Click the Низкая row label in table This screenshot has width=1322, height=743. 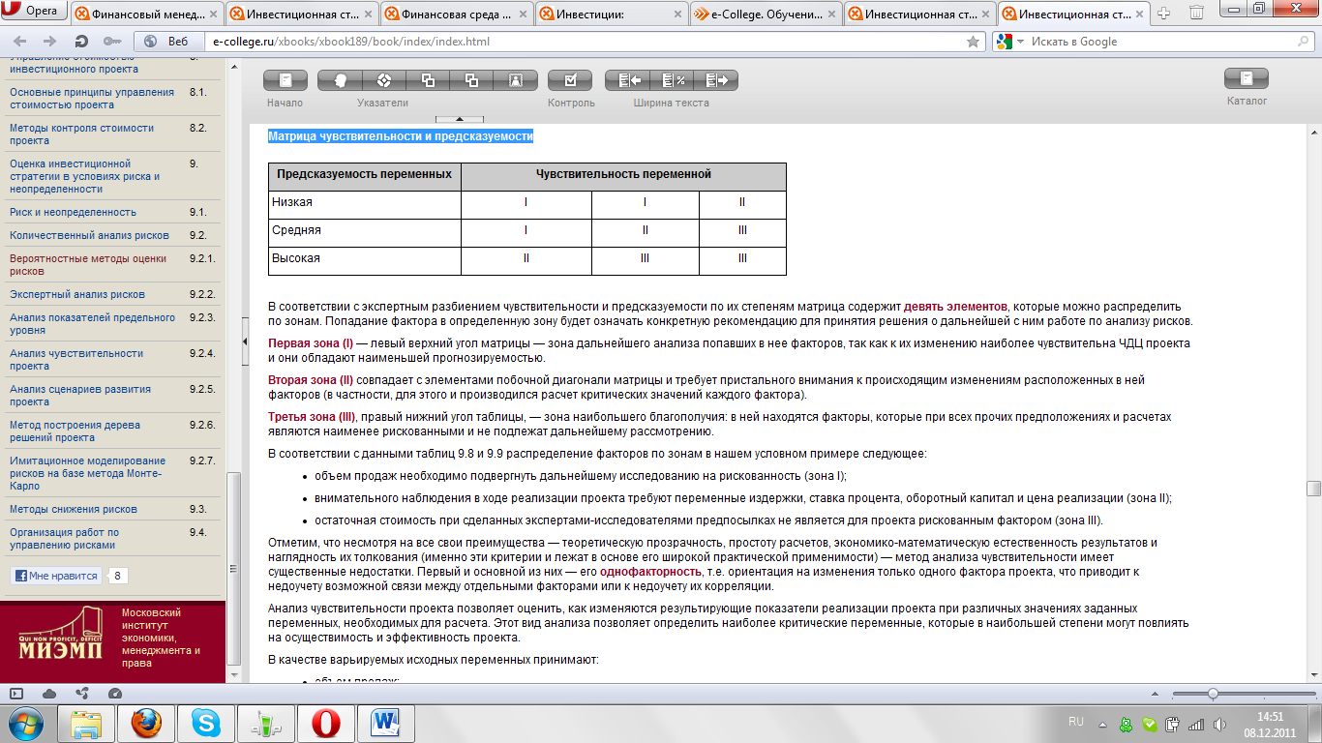tap(293, 202)
